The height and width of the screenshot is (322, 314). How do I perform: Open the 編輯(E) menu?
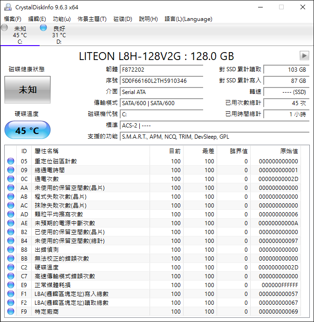[x=37, y=19]
